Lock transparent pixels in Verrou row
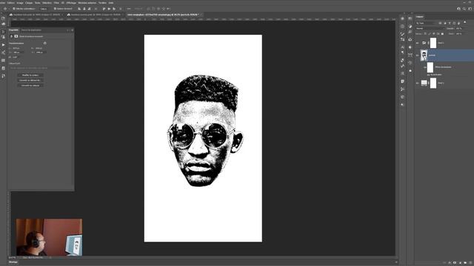474x266 pixels. click(x=425, y=34)
